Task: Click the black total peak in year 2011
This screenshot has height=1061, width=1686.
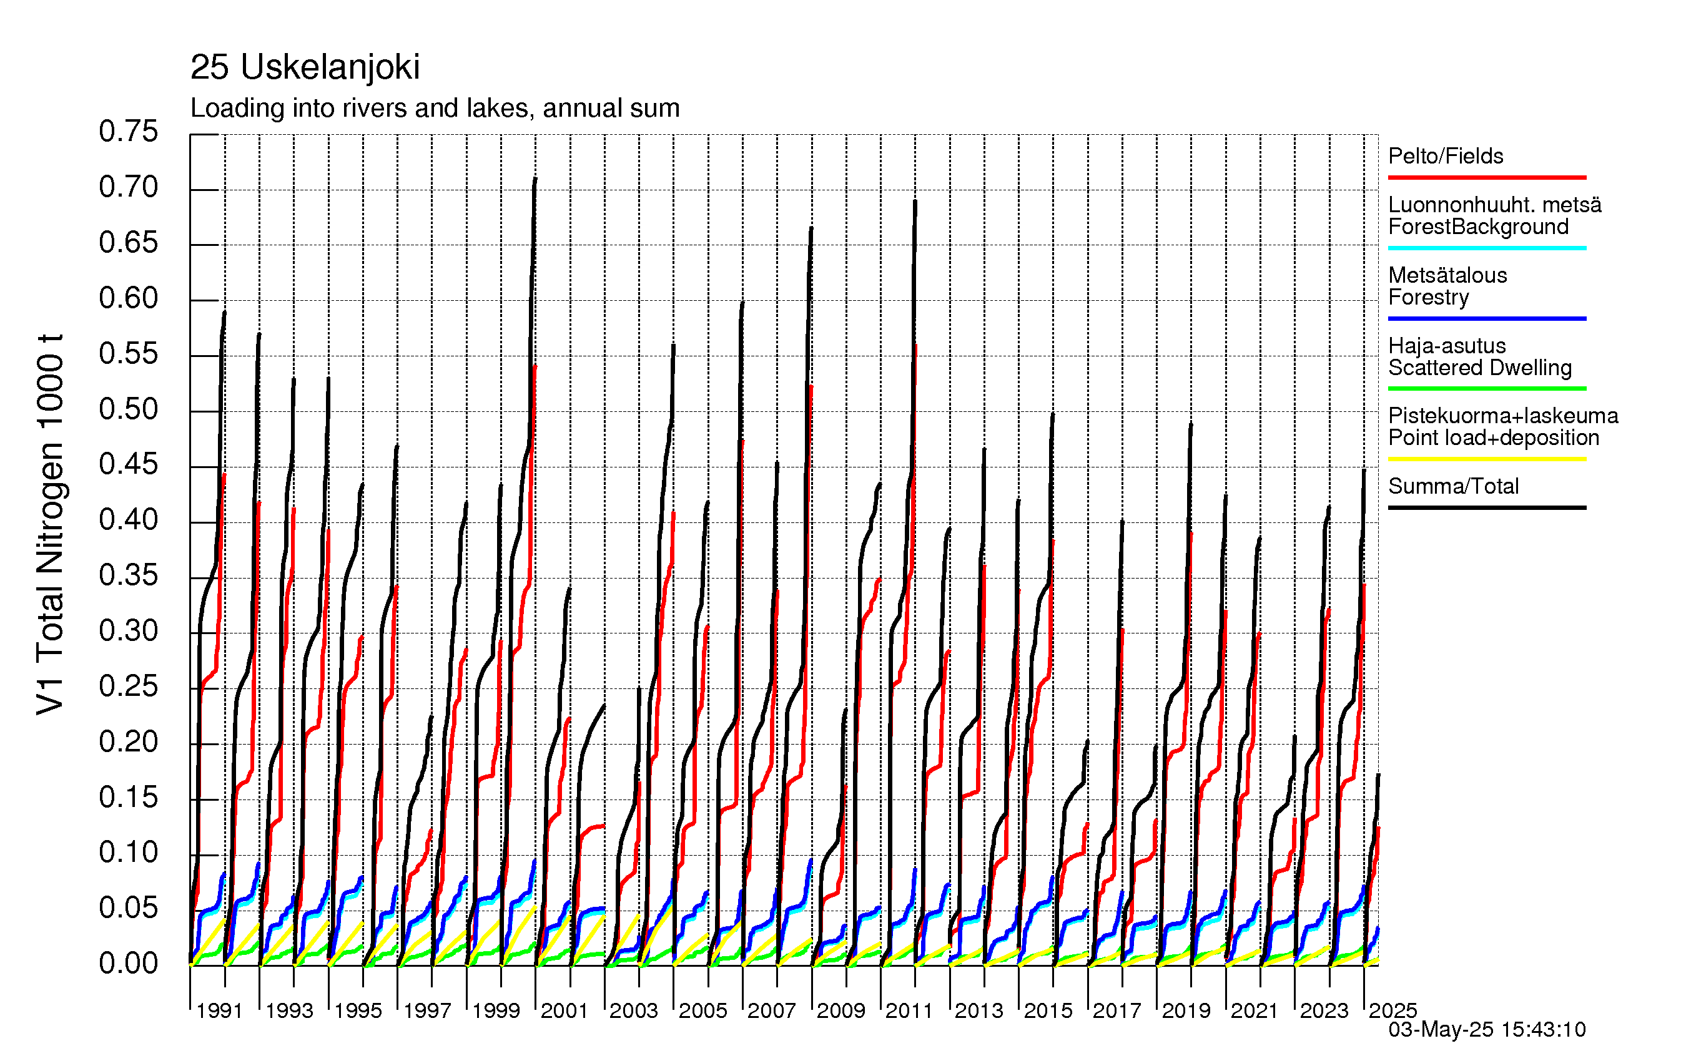Action: click(x=915, y=202)
